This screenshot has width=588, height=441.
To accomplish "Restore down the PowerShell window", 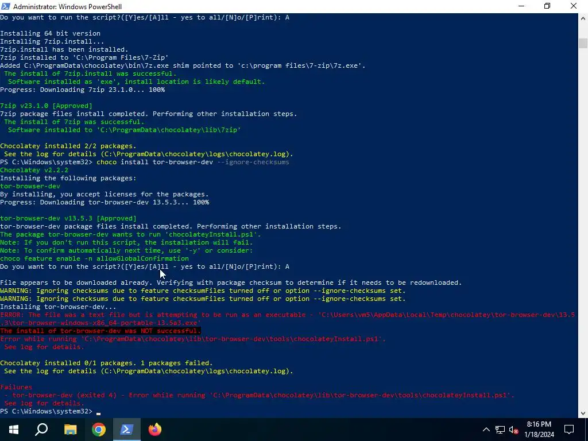I will click(x=547, y=6).
